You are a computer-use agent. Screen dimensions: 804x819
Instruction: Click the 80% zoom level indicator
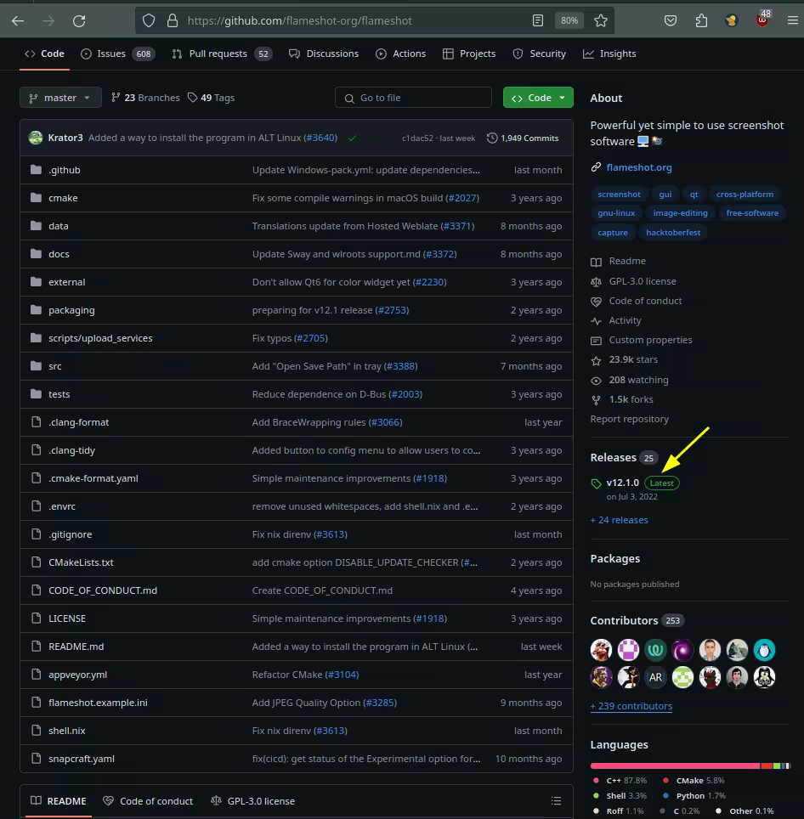tap(569, 20)
